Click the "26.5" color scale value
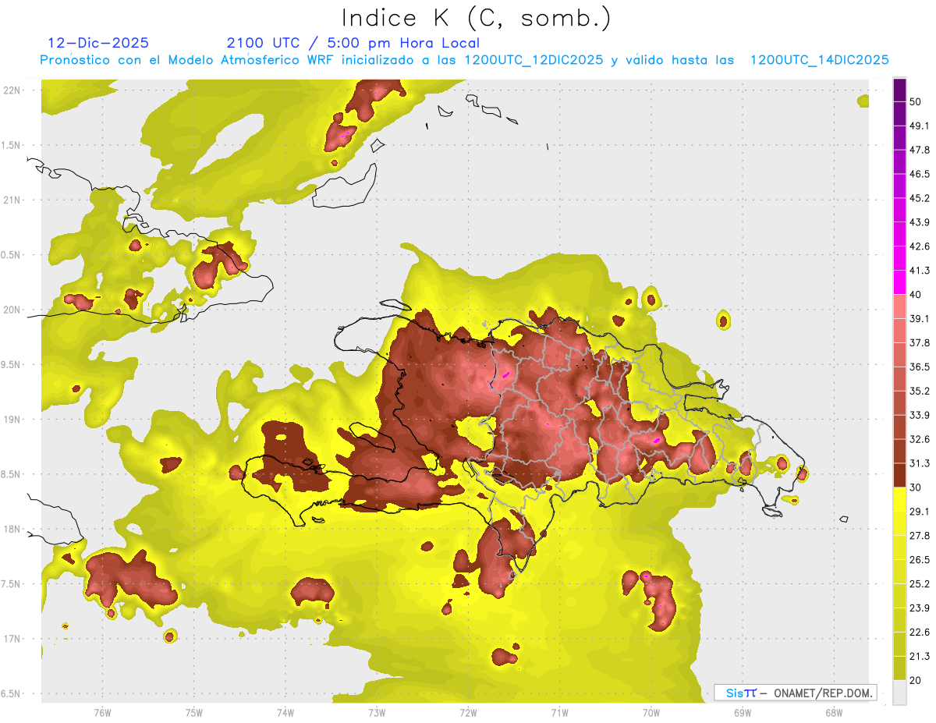The image size is (936, 723). (920, 560)
